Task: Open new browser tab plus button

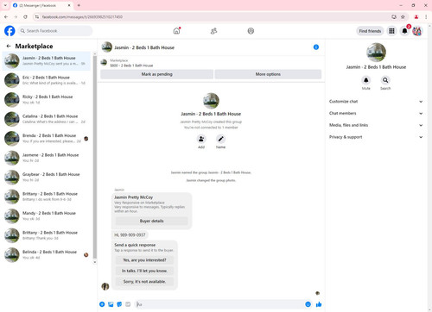Action: (x=79, y=5)
